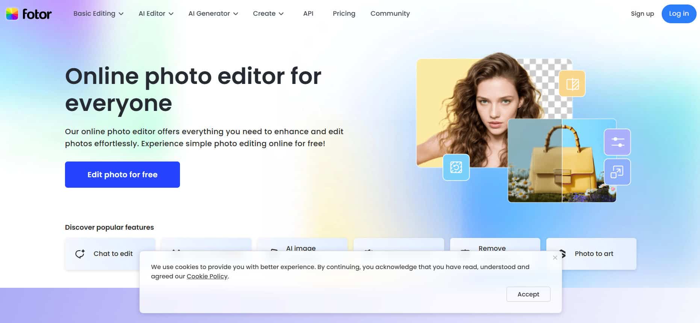The image size is (700, 323).
Task: Click the yellow compare icon on portrait
Action: point(572,84)
